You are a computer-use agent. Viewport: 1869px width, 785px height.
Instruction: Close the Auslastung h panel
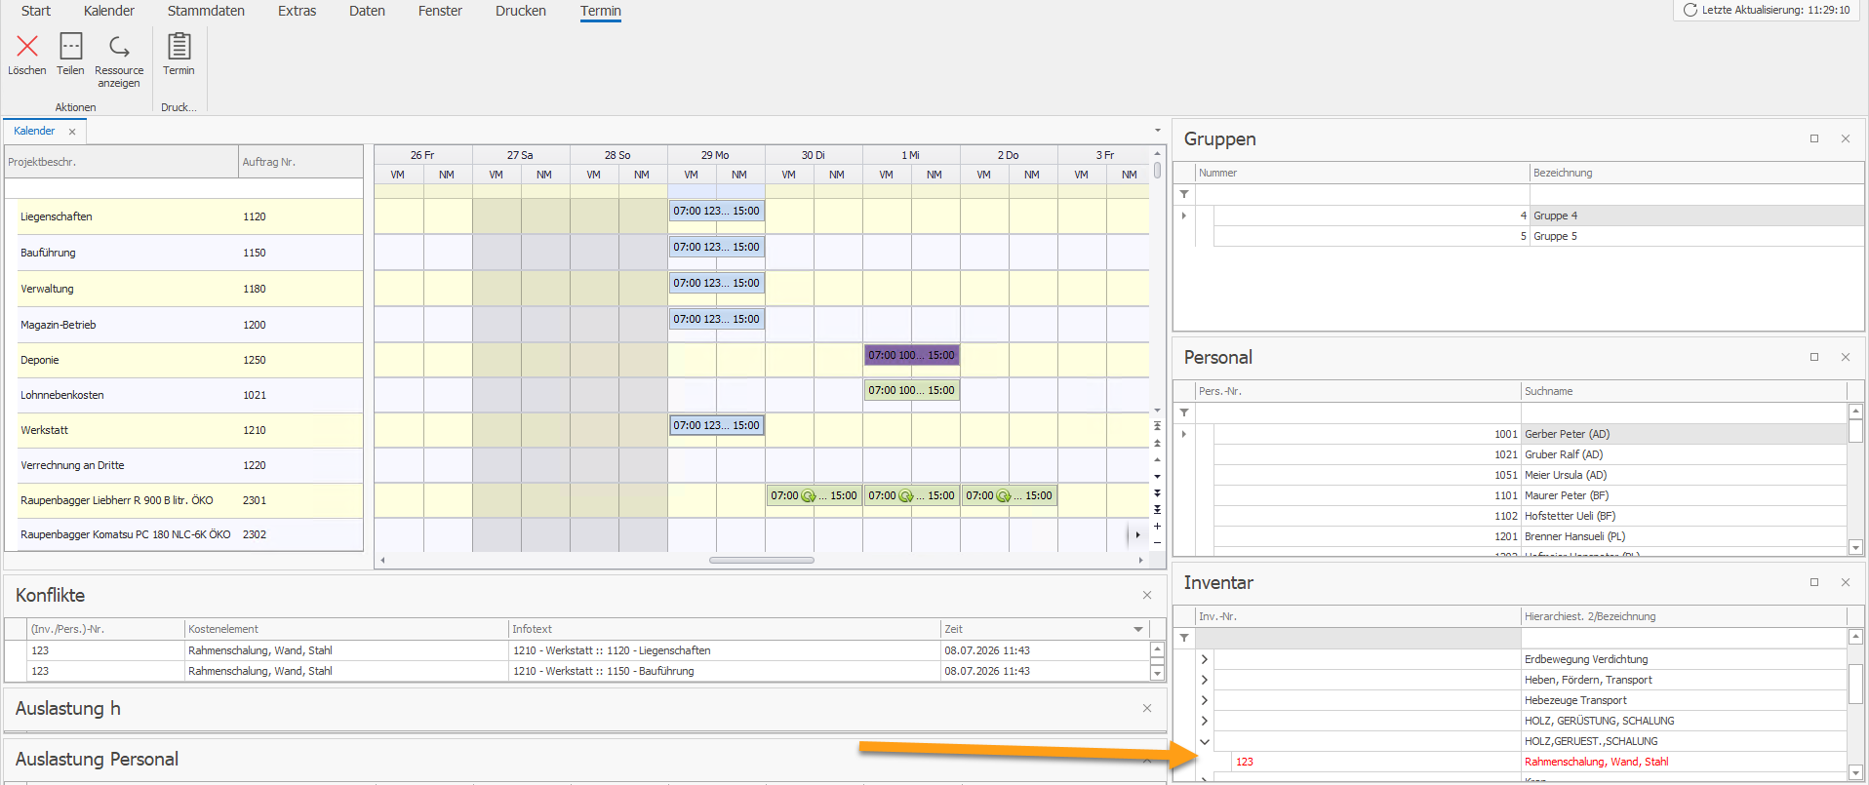pos(1147,708)
